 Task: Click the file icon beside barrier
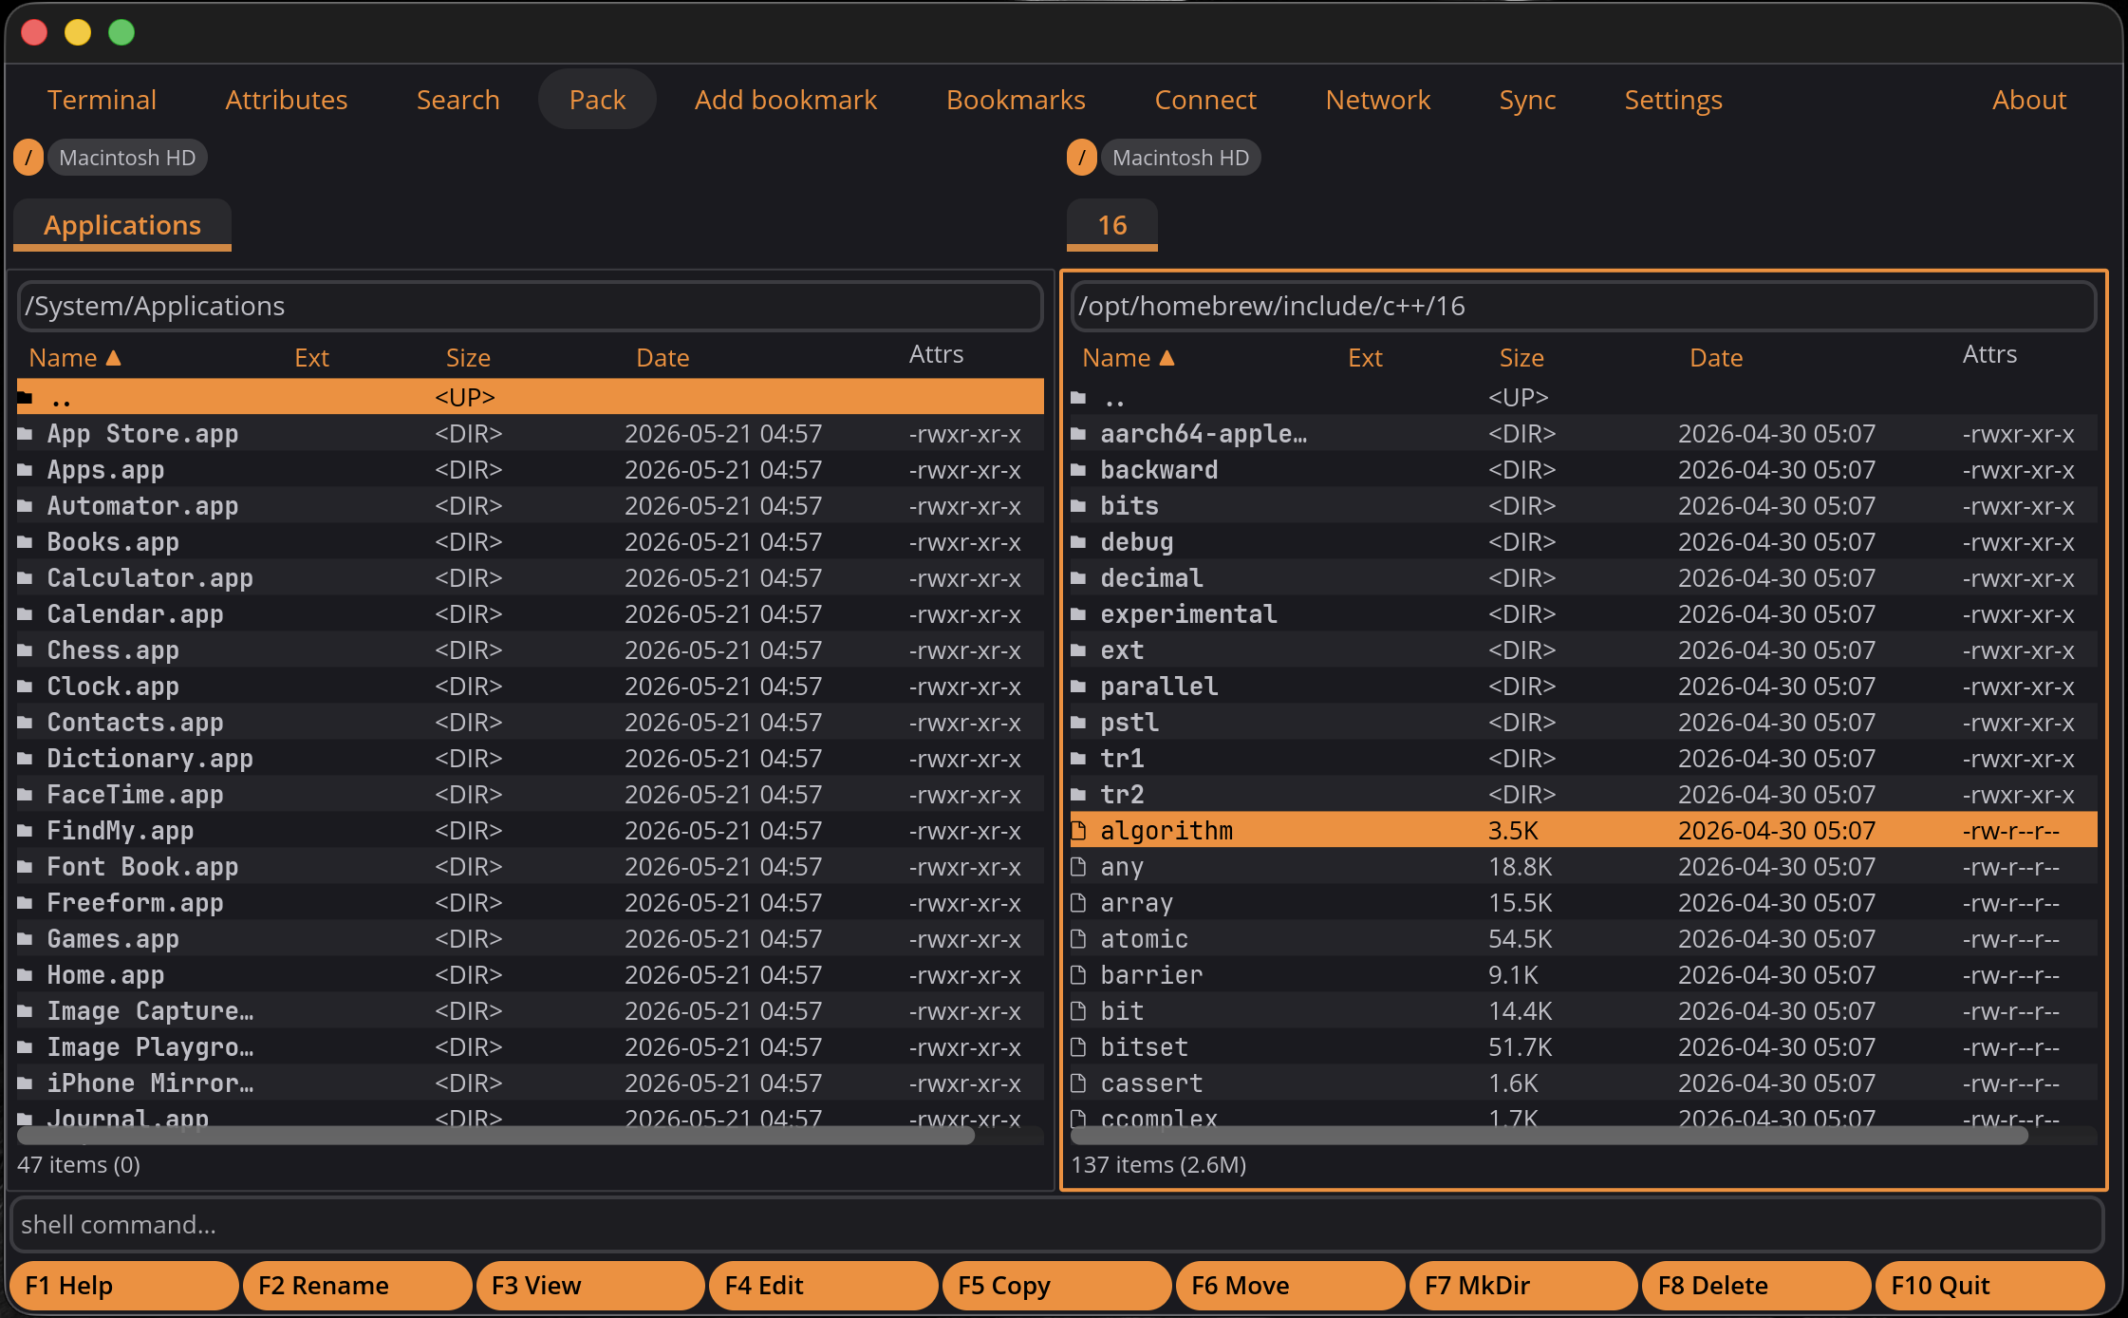pos(1079,975)
